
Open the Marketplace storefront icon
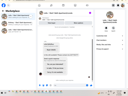pyautogui.click(x=75, y=5)
